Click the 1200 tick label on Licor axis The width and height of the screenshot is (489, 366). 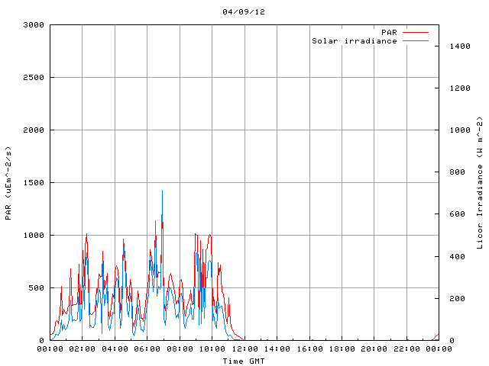click(x=460, y=88)
